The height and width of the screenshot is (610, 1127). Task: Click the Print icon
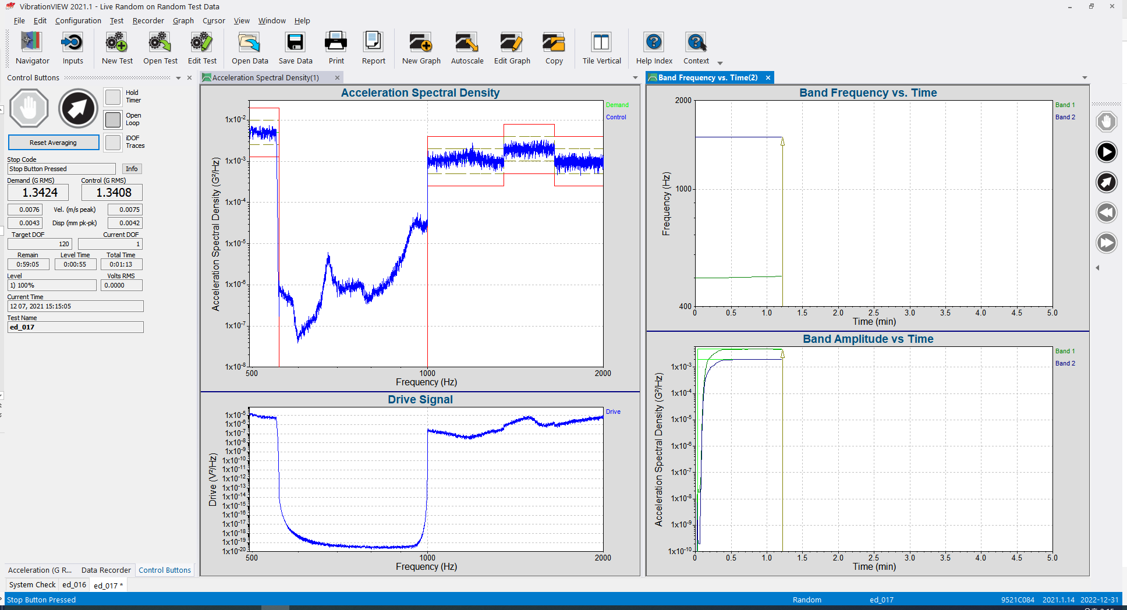336,48
